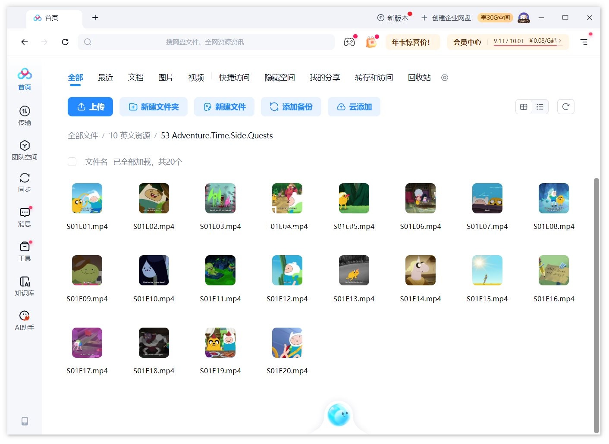Open a new tab with the plus icon
Image resolution: width=609 pixels, height=444 pixels.
95,18
